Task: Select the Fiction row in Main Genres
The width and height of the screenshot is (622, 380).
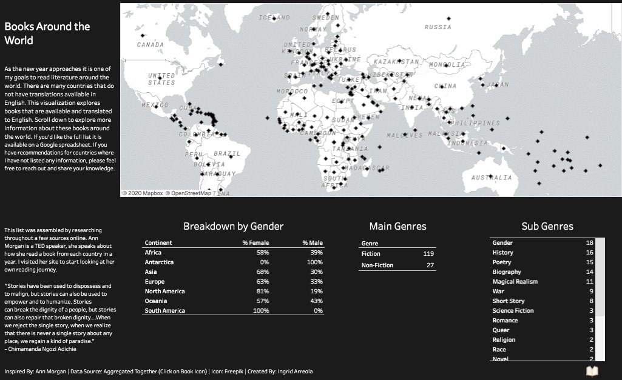Action: pyautogui.click(x=397, y=254)
